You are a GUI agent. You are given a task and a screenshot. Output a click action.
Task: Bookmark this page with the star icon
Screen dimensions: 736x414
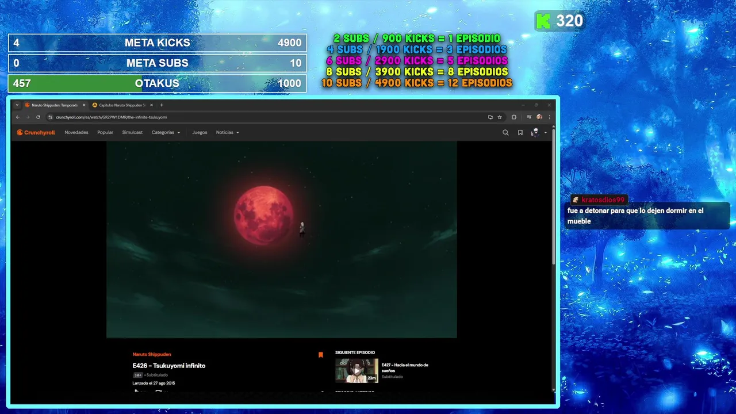500,117
